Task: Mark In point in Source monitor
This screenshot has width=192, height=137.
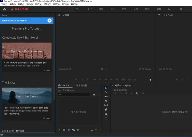Action: coord(82,80)
